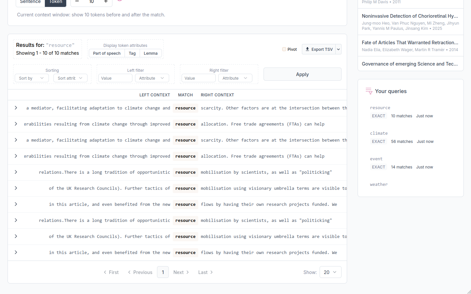
Task: Expand the last 'resource flows' result row
Action: (x=16, y=252)
